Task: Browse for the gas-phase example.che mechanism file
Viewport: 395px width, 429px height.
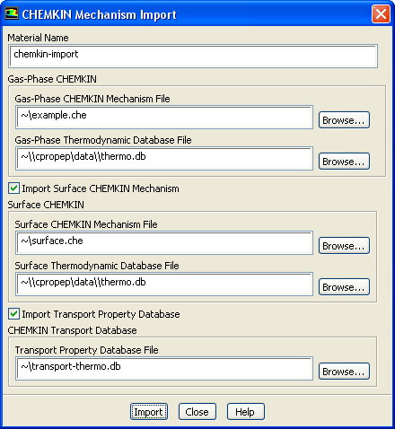Action: tap(344, 120)
